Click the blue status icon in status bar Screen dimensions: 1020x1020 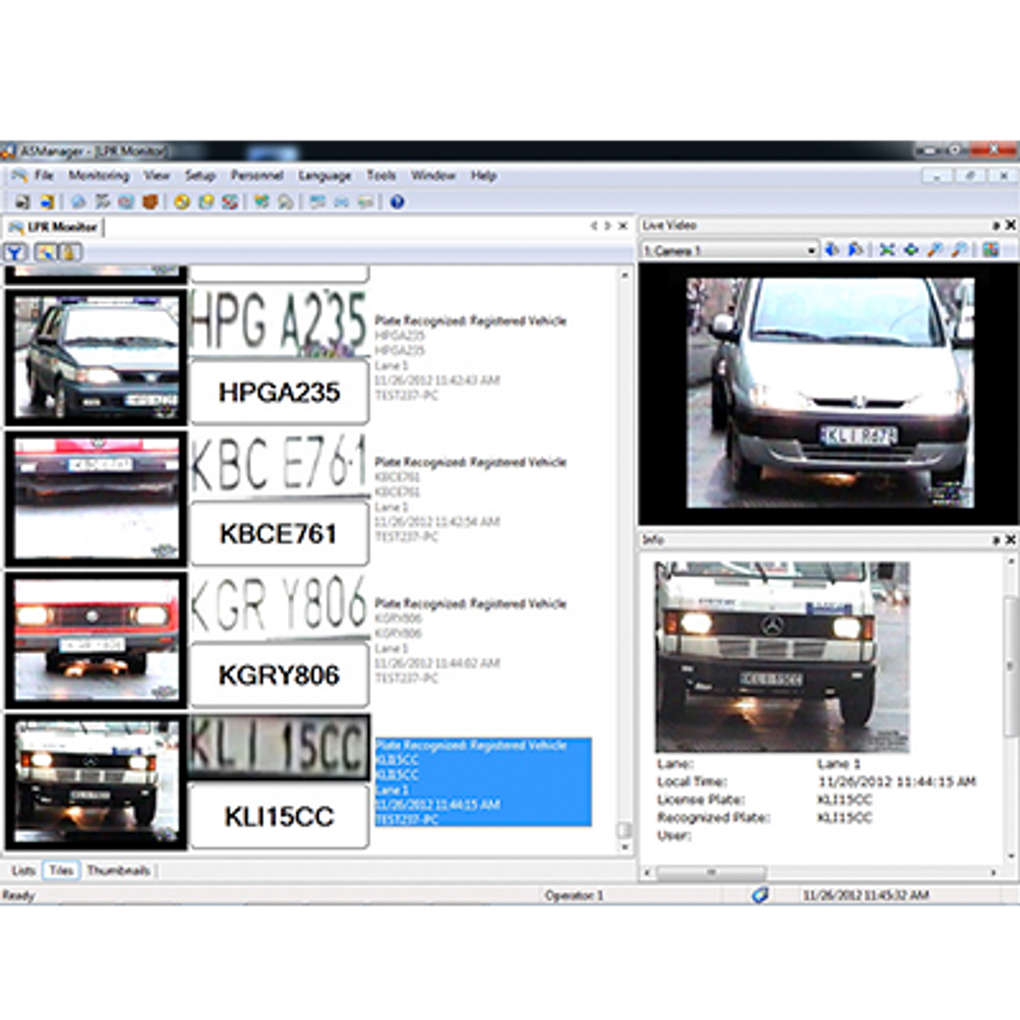click(x=759, y=895)
